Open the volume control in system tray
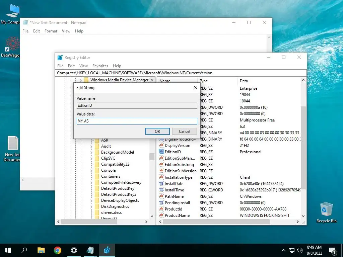Image resolution: width=343 pixels, height=257 pixels. [x=300, y=250]
